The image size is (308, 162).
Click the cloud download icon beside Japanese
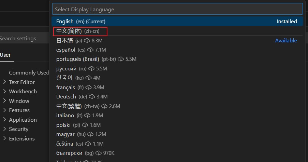[x=87, y=41]
